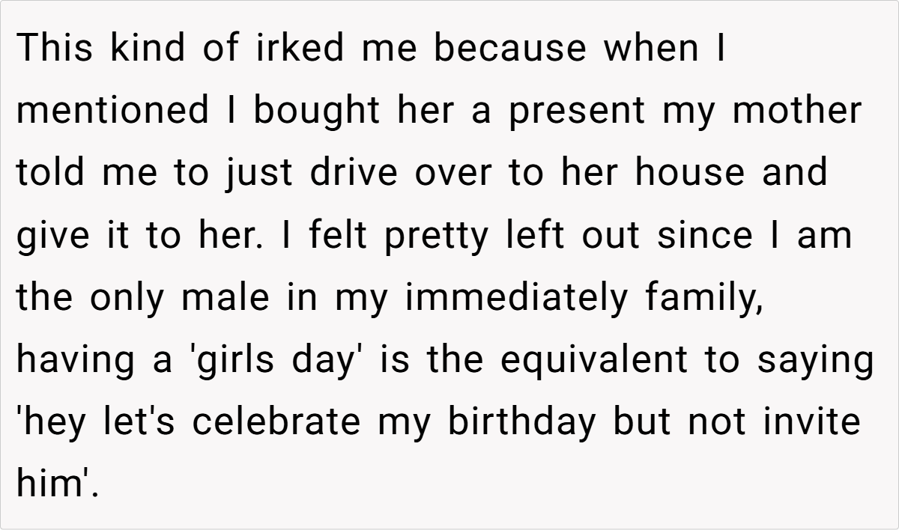Click the word 'present'
899x530 pixels.
coord(576,111)
